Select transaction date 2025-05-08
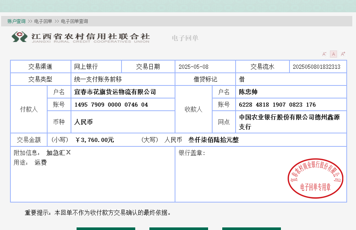The width and height of the screenshot is (356, 230). point(194,67)
